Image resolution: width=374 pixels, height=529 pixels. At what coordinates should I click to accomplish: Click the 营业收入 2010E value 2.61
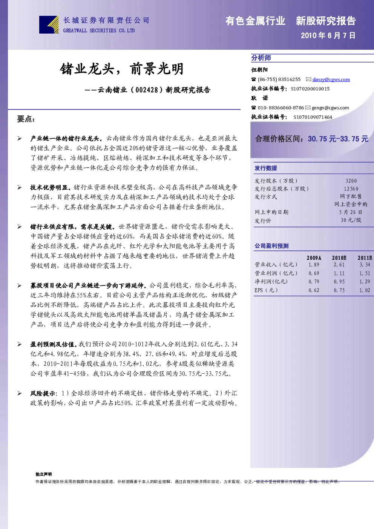point(339,265)
